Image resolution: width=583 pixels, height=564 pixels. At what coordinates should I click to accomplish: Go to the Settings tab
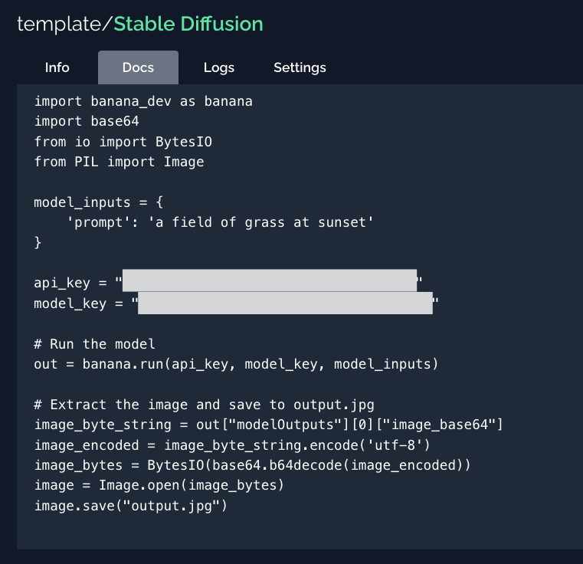300,67
